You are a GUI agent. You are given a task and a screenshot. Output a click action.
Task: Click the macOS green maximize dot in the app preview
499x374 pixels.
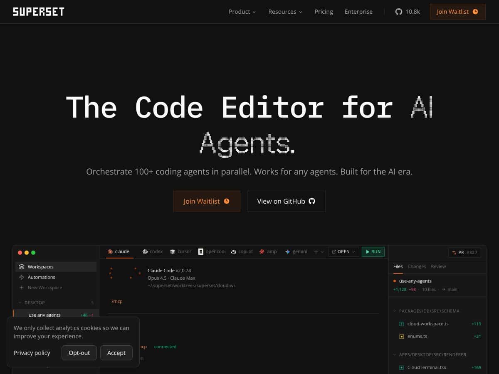pos(33,252)
